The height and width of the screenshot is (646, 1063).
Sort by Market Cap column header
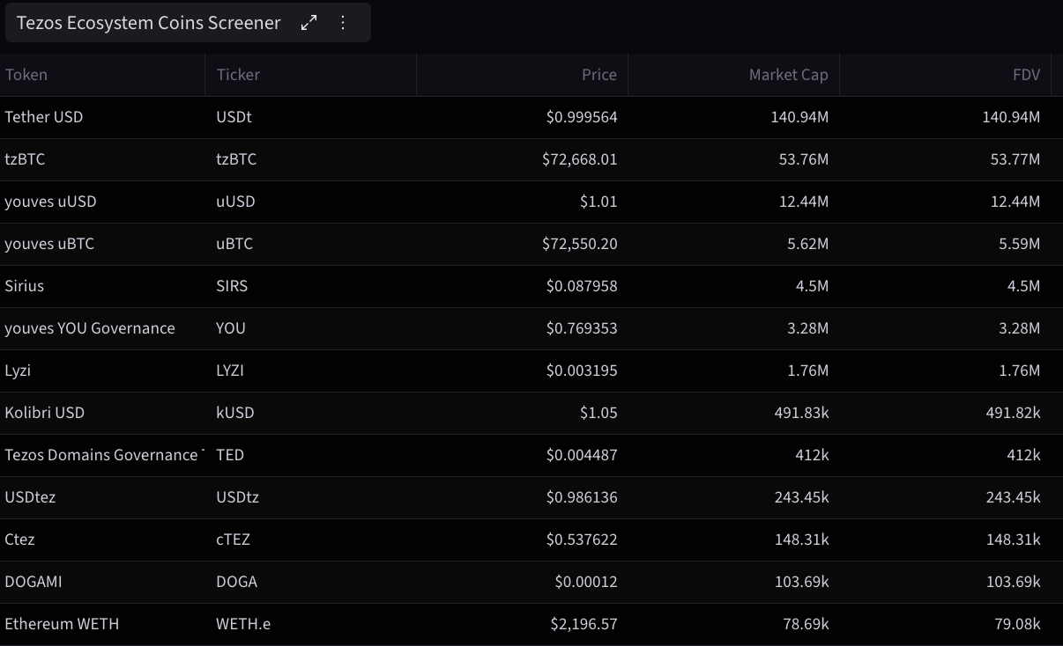tap(788, 75)
